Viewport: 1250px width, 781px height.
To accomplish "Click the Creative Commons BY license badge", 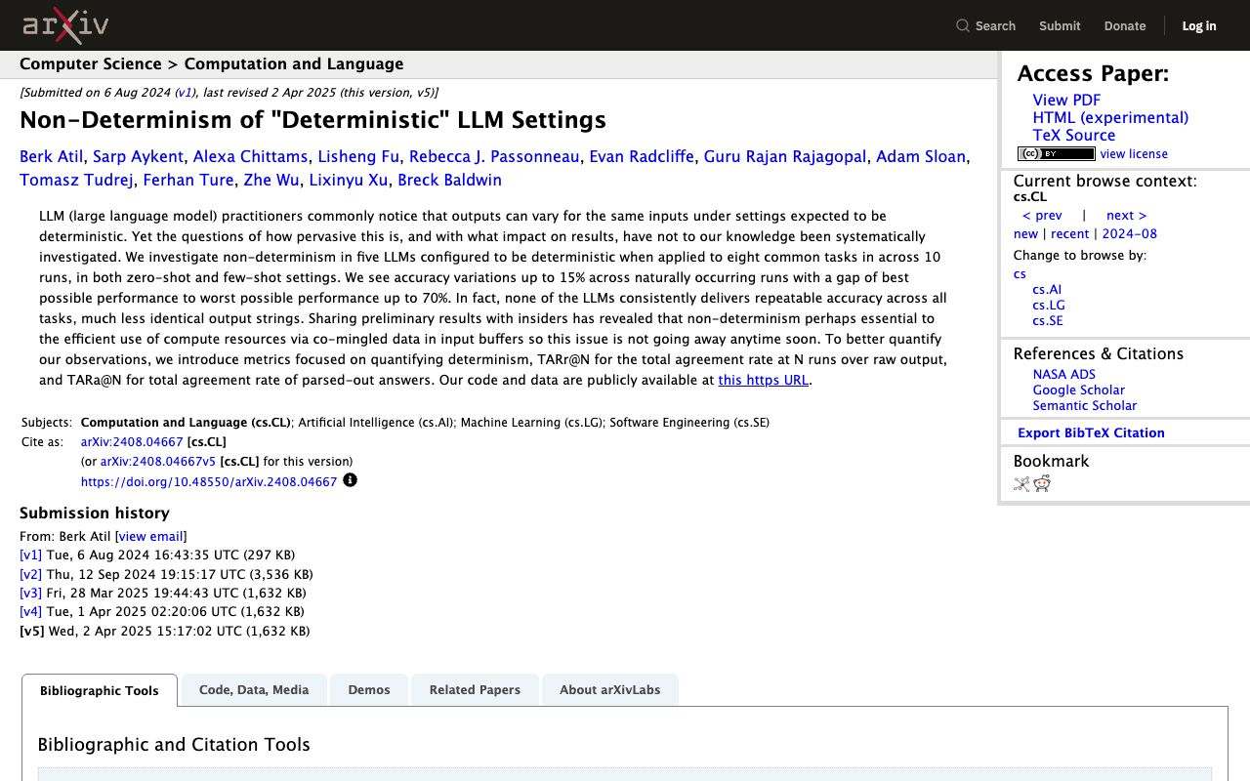I will [1056, 154].
